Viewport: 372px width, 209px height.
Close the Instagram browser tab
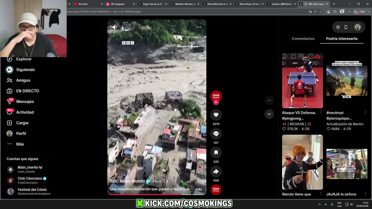pos(134,4)
